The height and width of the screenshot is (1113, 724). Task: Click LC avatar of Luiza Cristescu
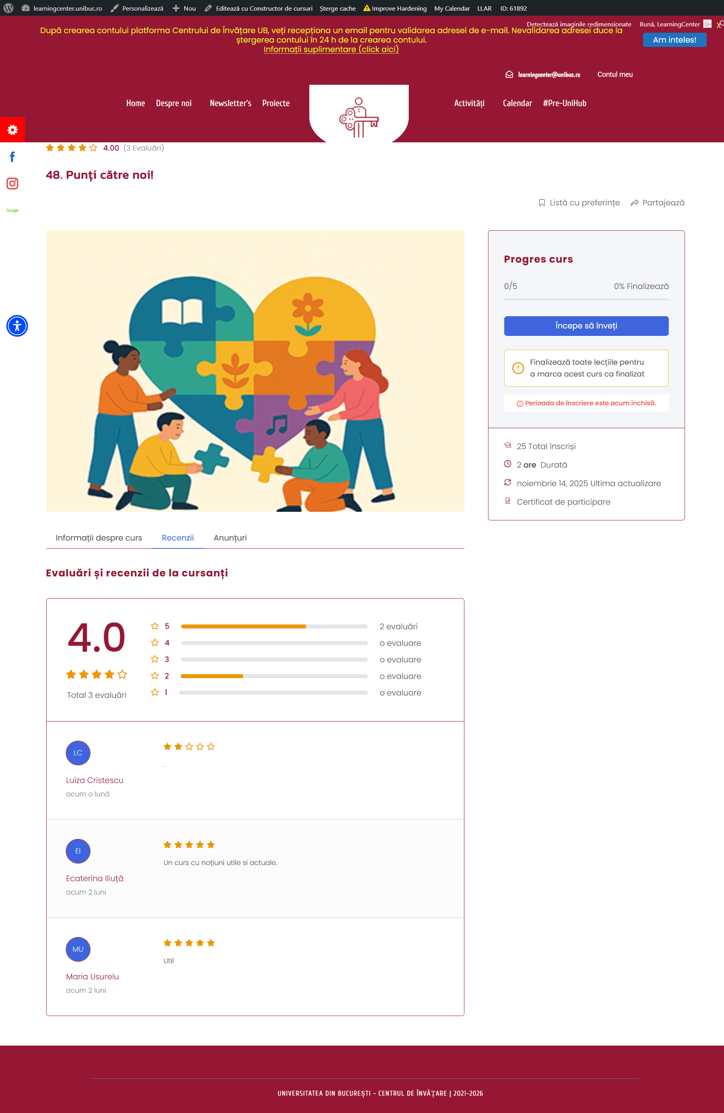click(78, 753)
